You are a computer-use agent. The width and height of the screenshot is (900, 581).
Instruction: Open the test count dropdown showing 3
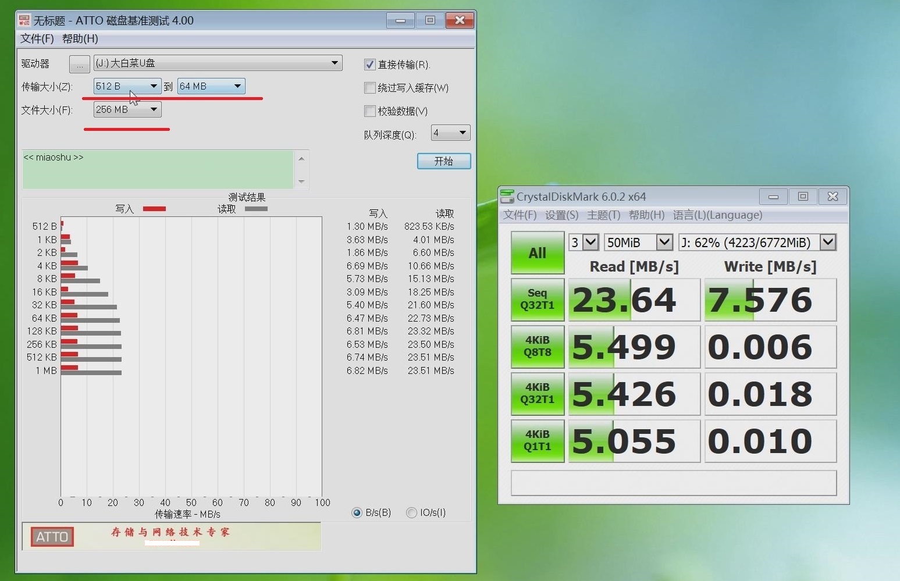pyautogui.click(x=584, y=242)
